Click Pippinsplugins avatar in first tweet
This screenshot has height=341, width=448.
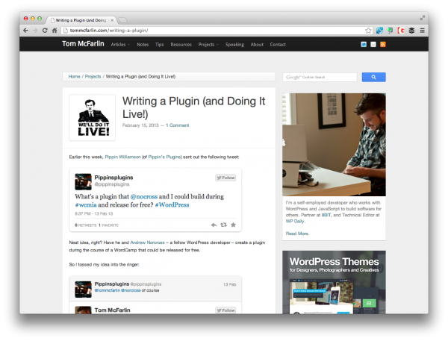[83, 181]
